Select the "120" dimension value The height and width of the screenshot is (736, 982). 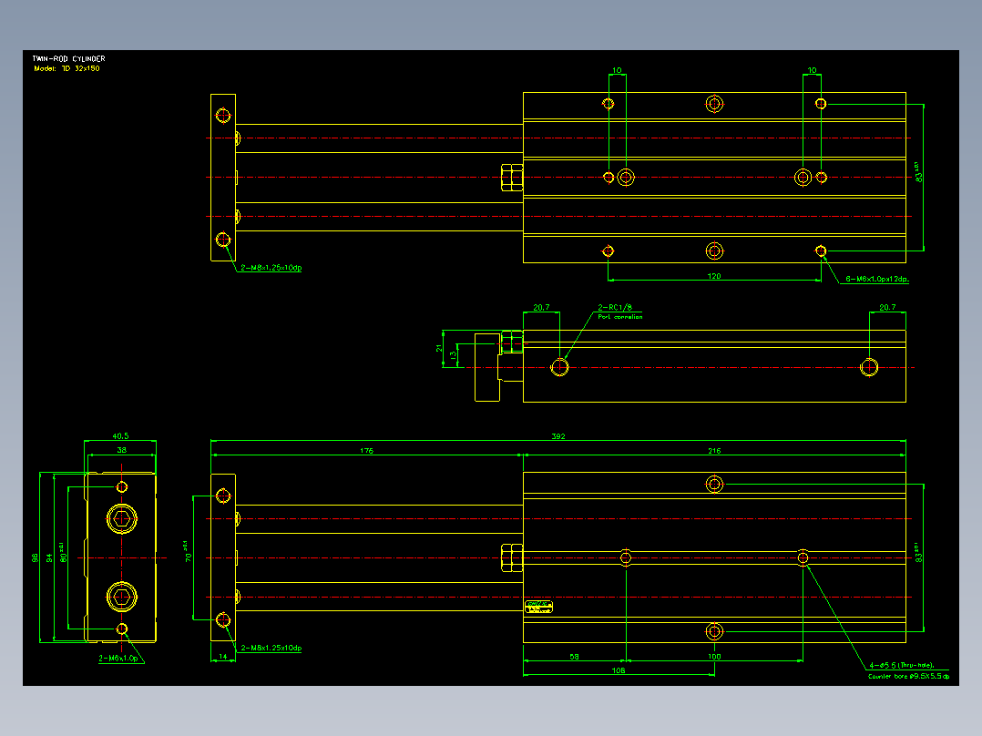click(714, 276)
